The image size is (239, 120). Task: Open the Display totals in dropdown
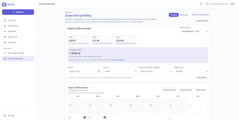coord(194,31)
